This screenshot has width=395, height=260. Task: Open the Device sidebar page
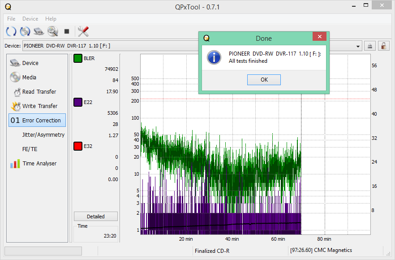tap(37, 63)
